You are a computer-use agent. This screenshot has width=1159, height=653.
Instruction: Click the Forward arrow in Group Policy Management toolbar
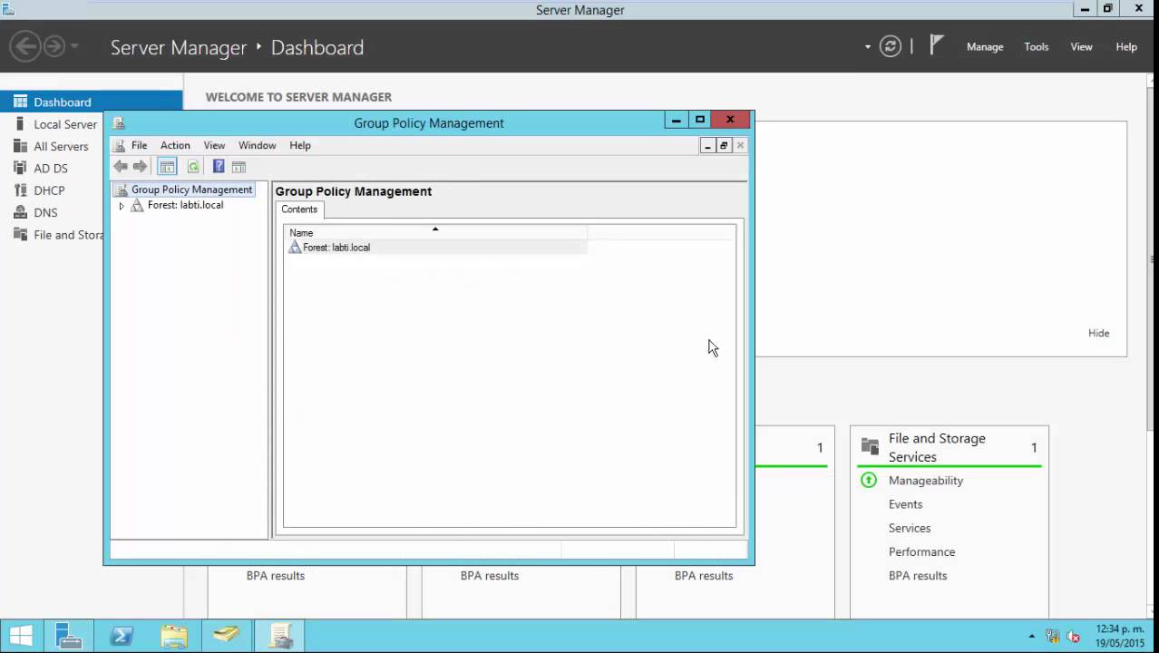pyautogui.click(x=140, y=167)
